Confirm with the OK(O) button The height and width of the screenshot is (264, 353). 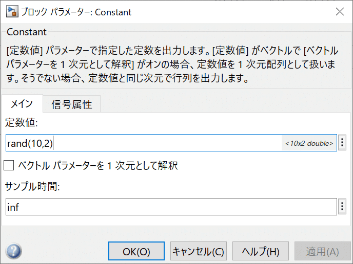[136, 251]
